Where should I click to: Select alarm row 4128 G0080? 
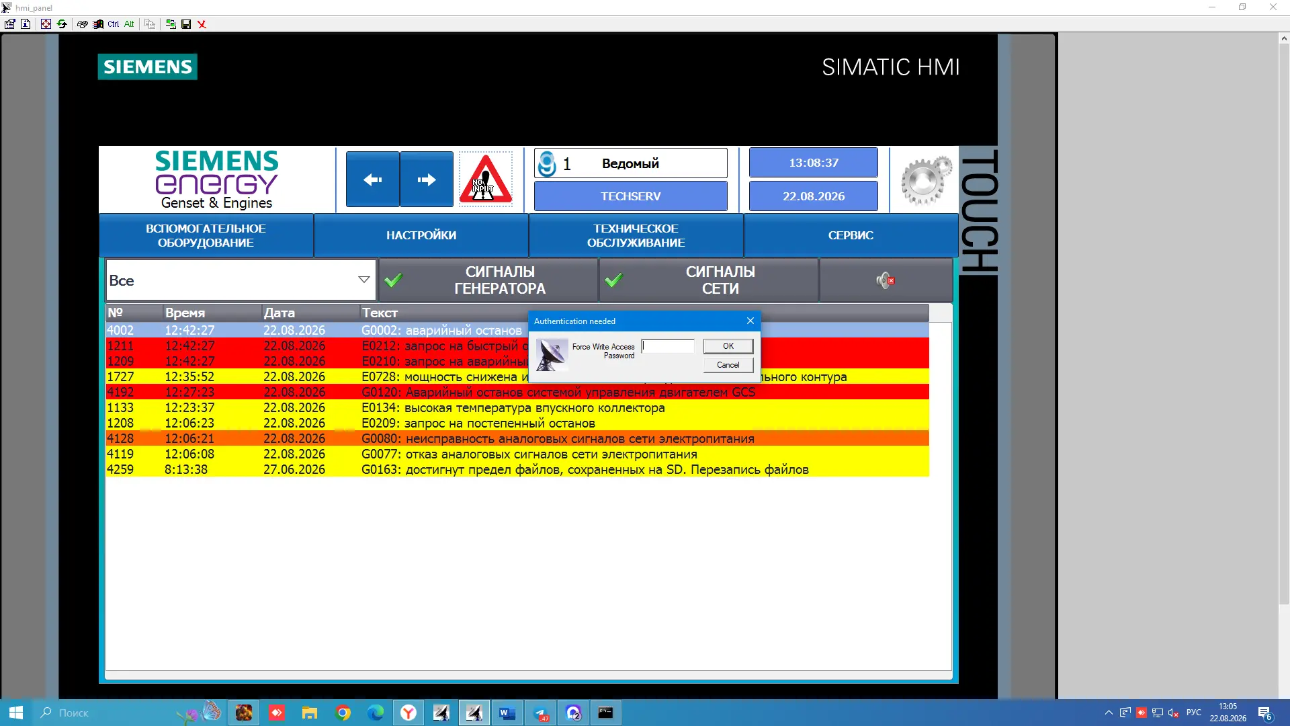coord(517,438)
